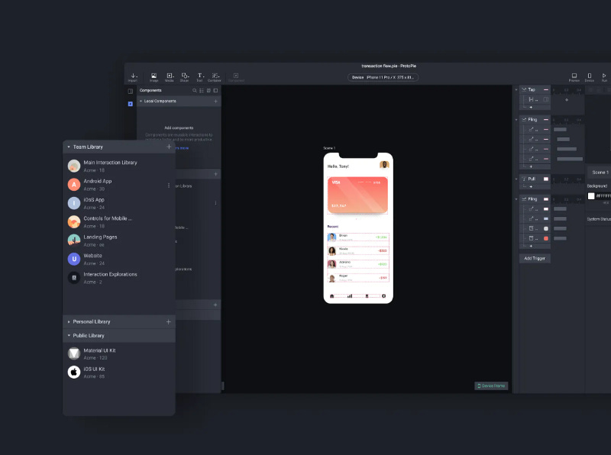Expand the Personal Library section
The width and height of the screenshot is (611, 455).
coord(69,321)
